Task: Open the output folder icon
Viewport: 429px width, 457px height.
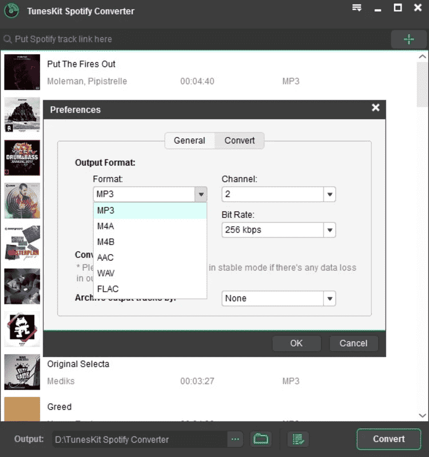Action: pyautogui.click(x=261, y=439)
